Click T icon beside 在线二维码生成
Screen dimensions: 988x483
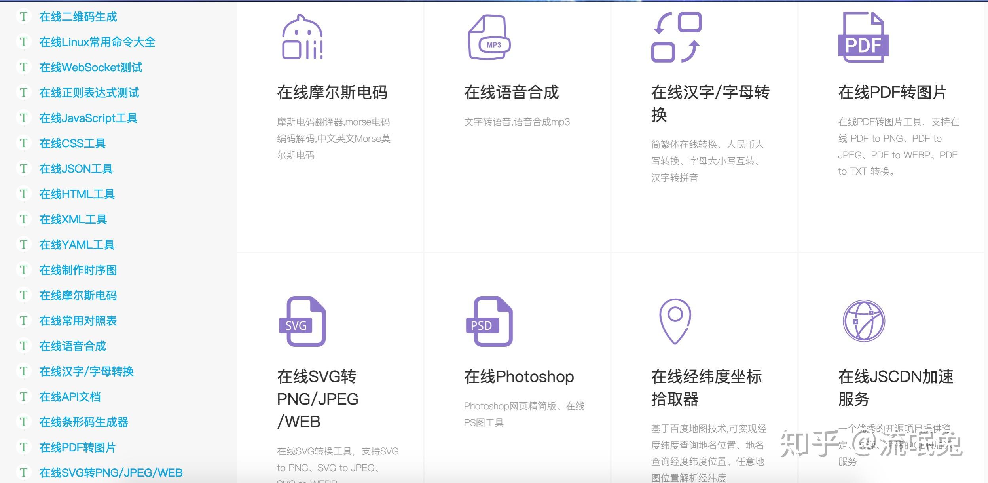point(24,17)
